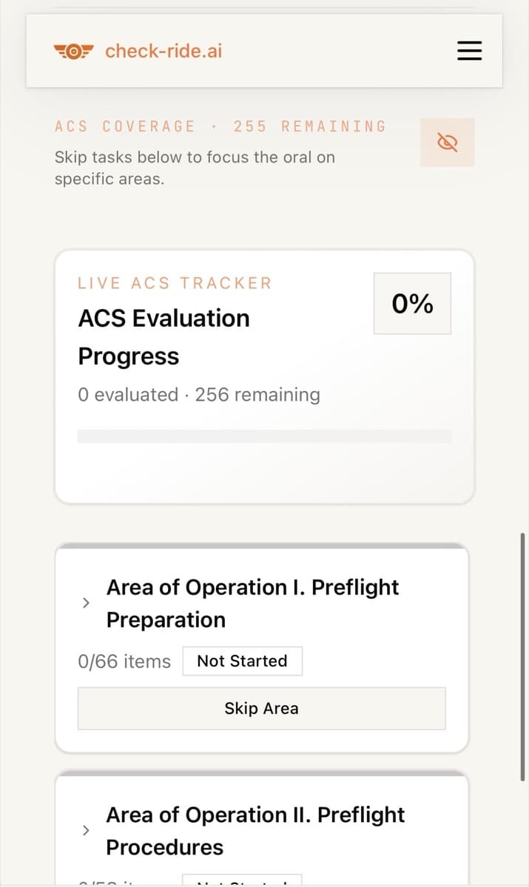The width and height of the screenshot is (529, 887).
Task: Click the 0/66 items counter
Action: point(124,662)
